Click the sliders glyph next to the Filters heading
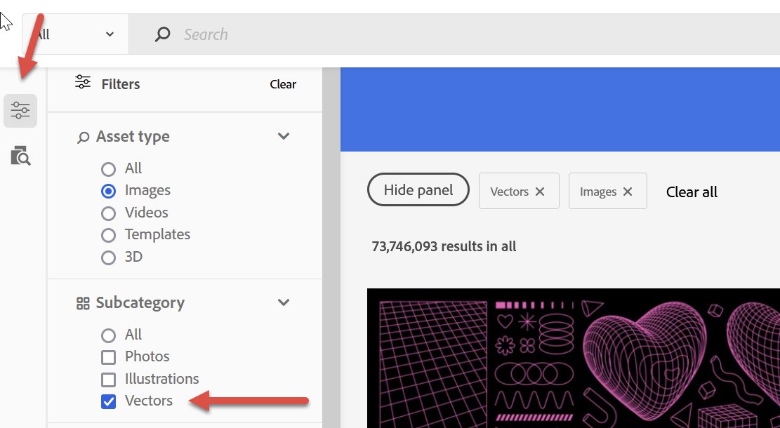 click(x=82, y=83)
